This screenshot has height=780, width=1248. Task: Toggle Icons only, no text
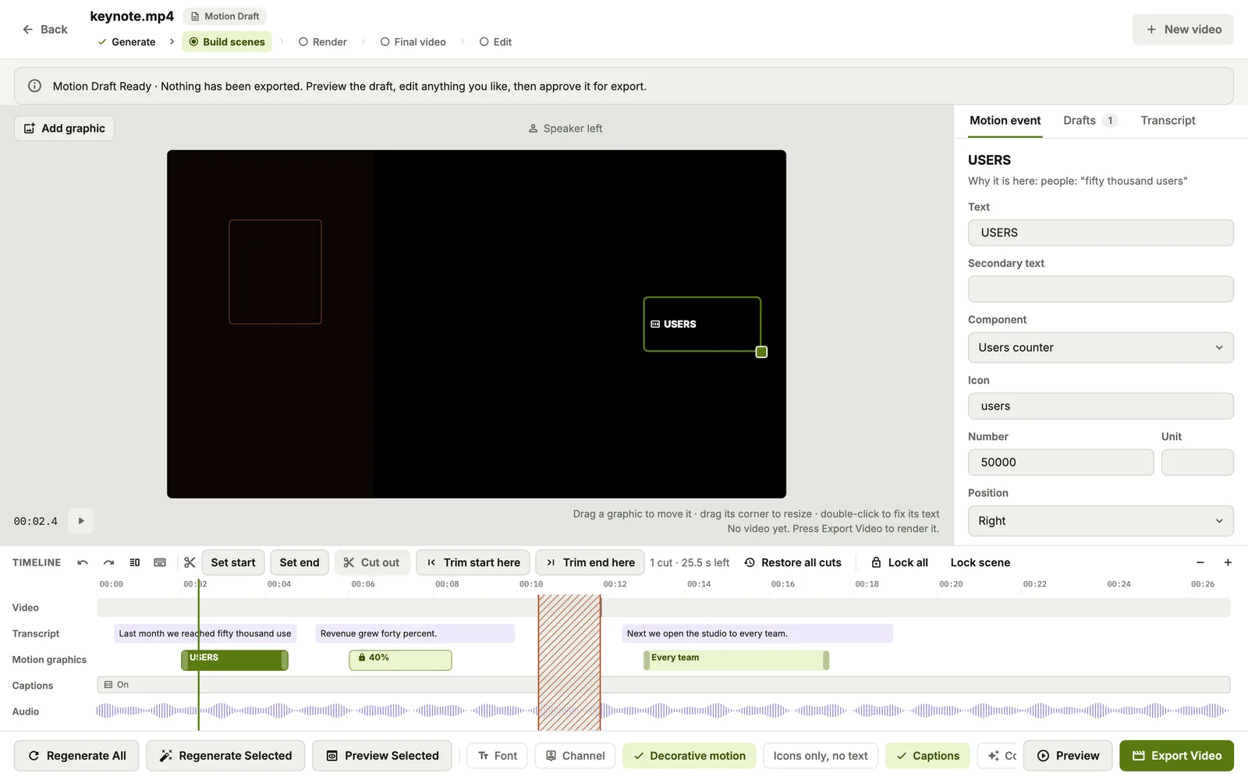click(821, 756)
